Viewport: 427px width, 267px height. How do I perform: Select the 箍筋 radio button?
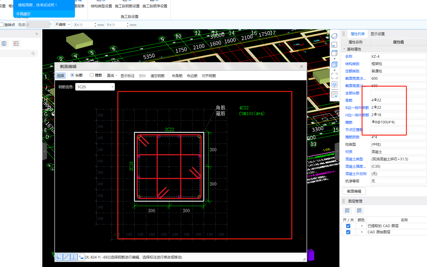click(x=92, y=75)
